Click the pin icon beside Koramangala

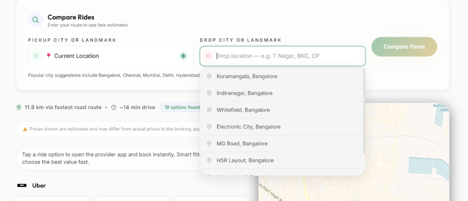pyautogui.click(x=209, y=76)
